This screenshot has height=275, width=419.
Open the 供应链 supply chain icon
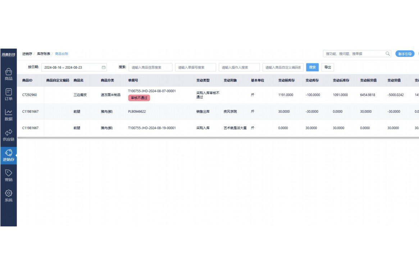click(x=9, y=133)
